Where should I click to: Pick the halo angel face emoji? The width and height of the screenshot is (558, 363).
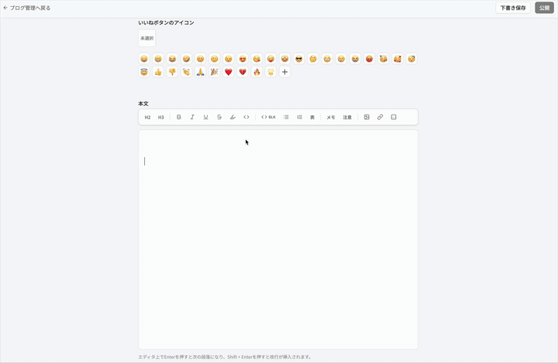[144, 72]
